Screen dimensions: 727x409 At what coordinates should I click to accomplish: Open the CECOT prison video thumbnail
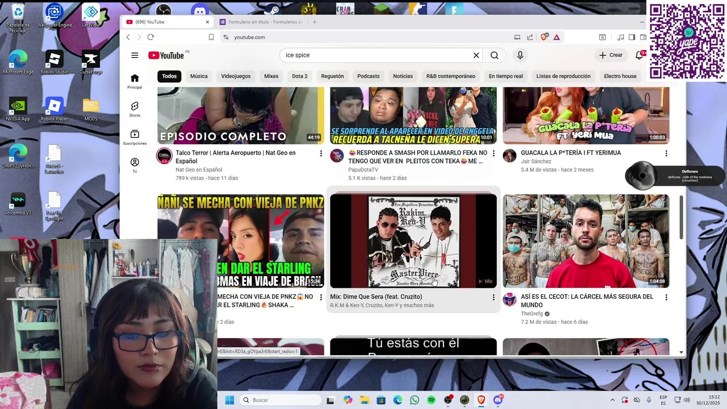pyautogui.click(x=586, y=241)
